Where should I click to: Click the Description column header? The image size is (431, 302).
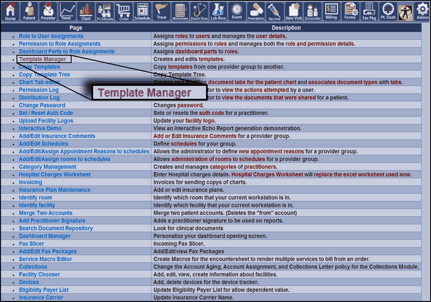coord(286,28)
